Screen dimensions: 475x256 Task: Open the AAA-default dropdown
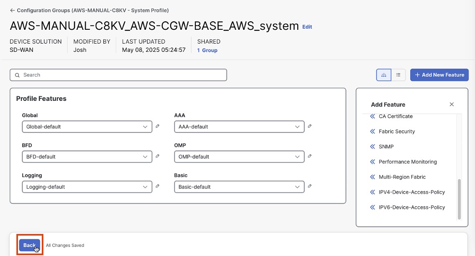[x=239, y=127]
